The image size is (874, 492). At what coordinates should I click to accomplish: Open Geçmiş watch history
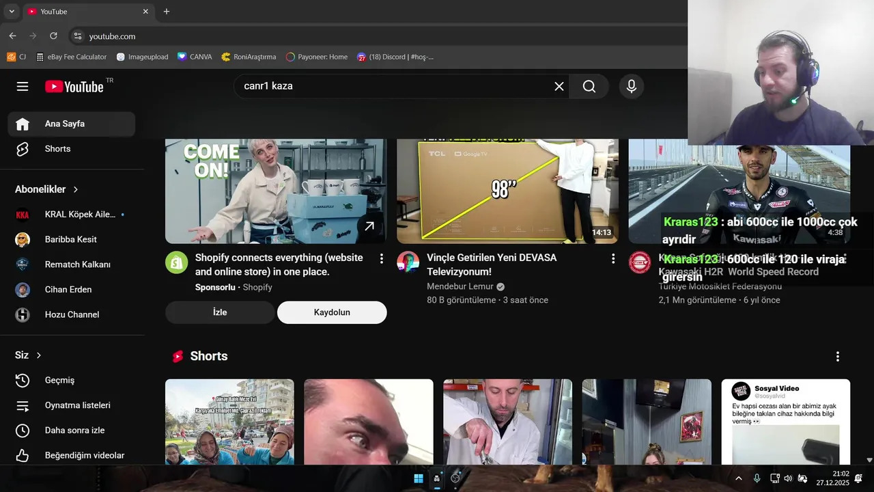click(x=72, y=380)
